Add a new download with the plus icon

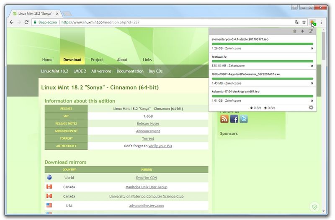(x=303, y=31)
